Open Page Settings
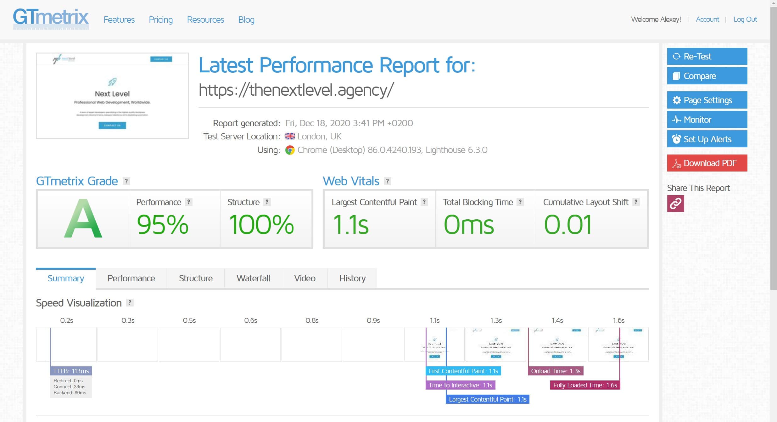The image size is (777, 422). (707, 100)
